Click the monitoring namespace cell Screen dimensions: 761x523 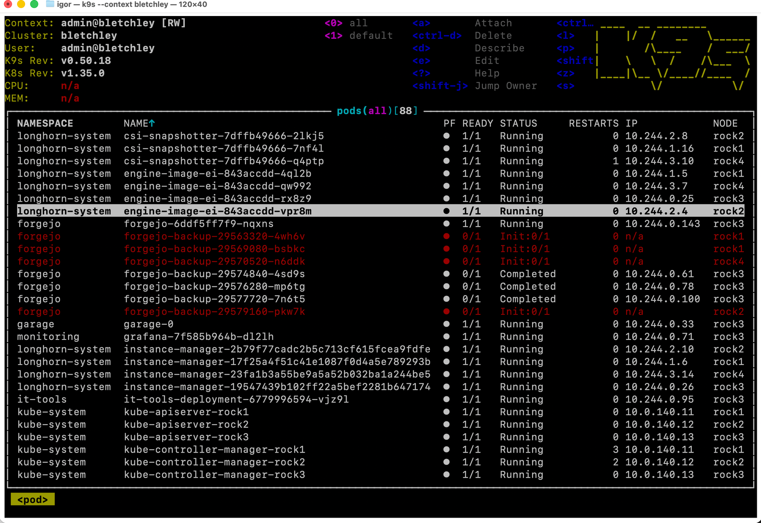pos(48,337)
